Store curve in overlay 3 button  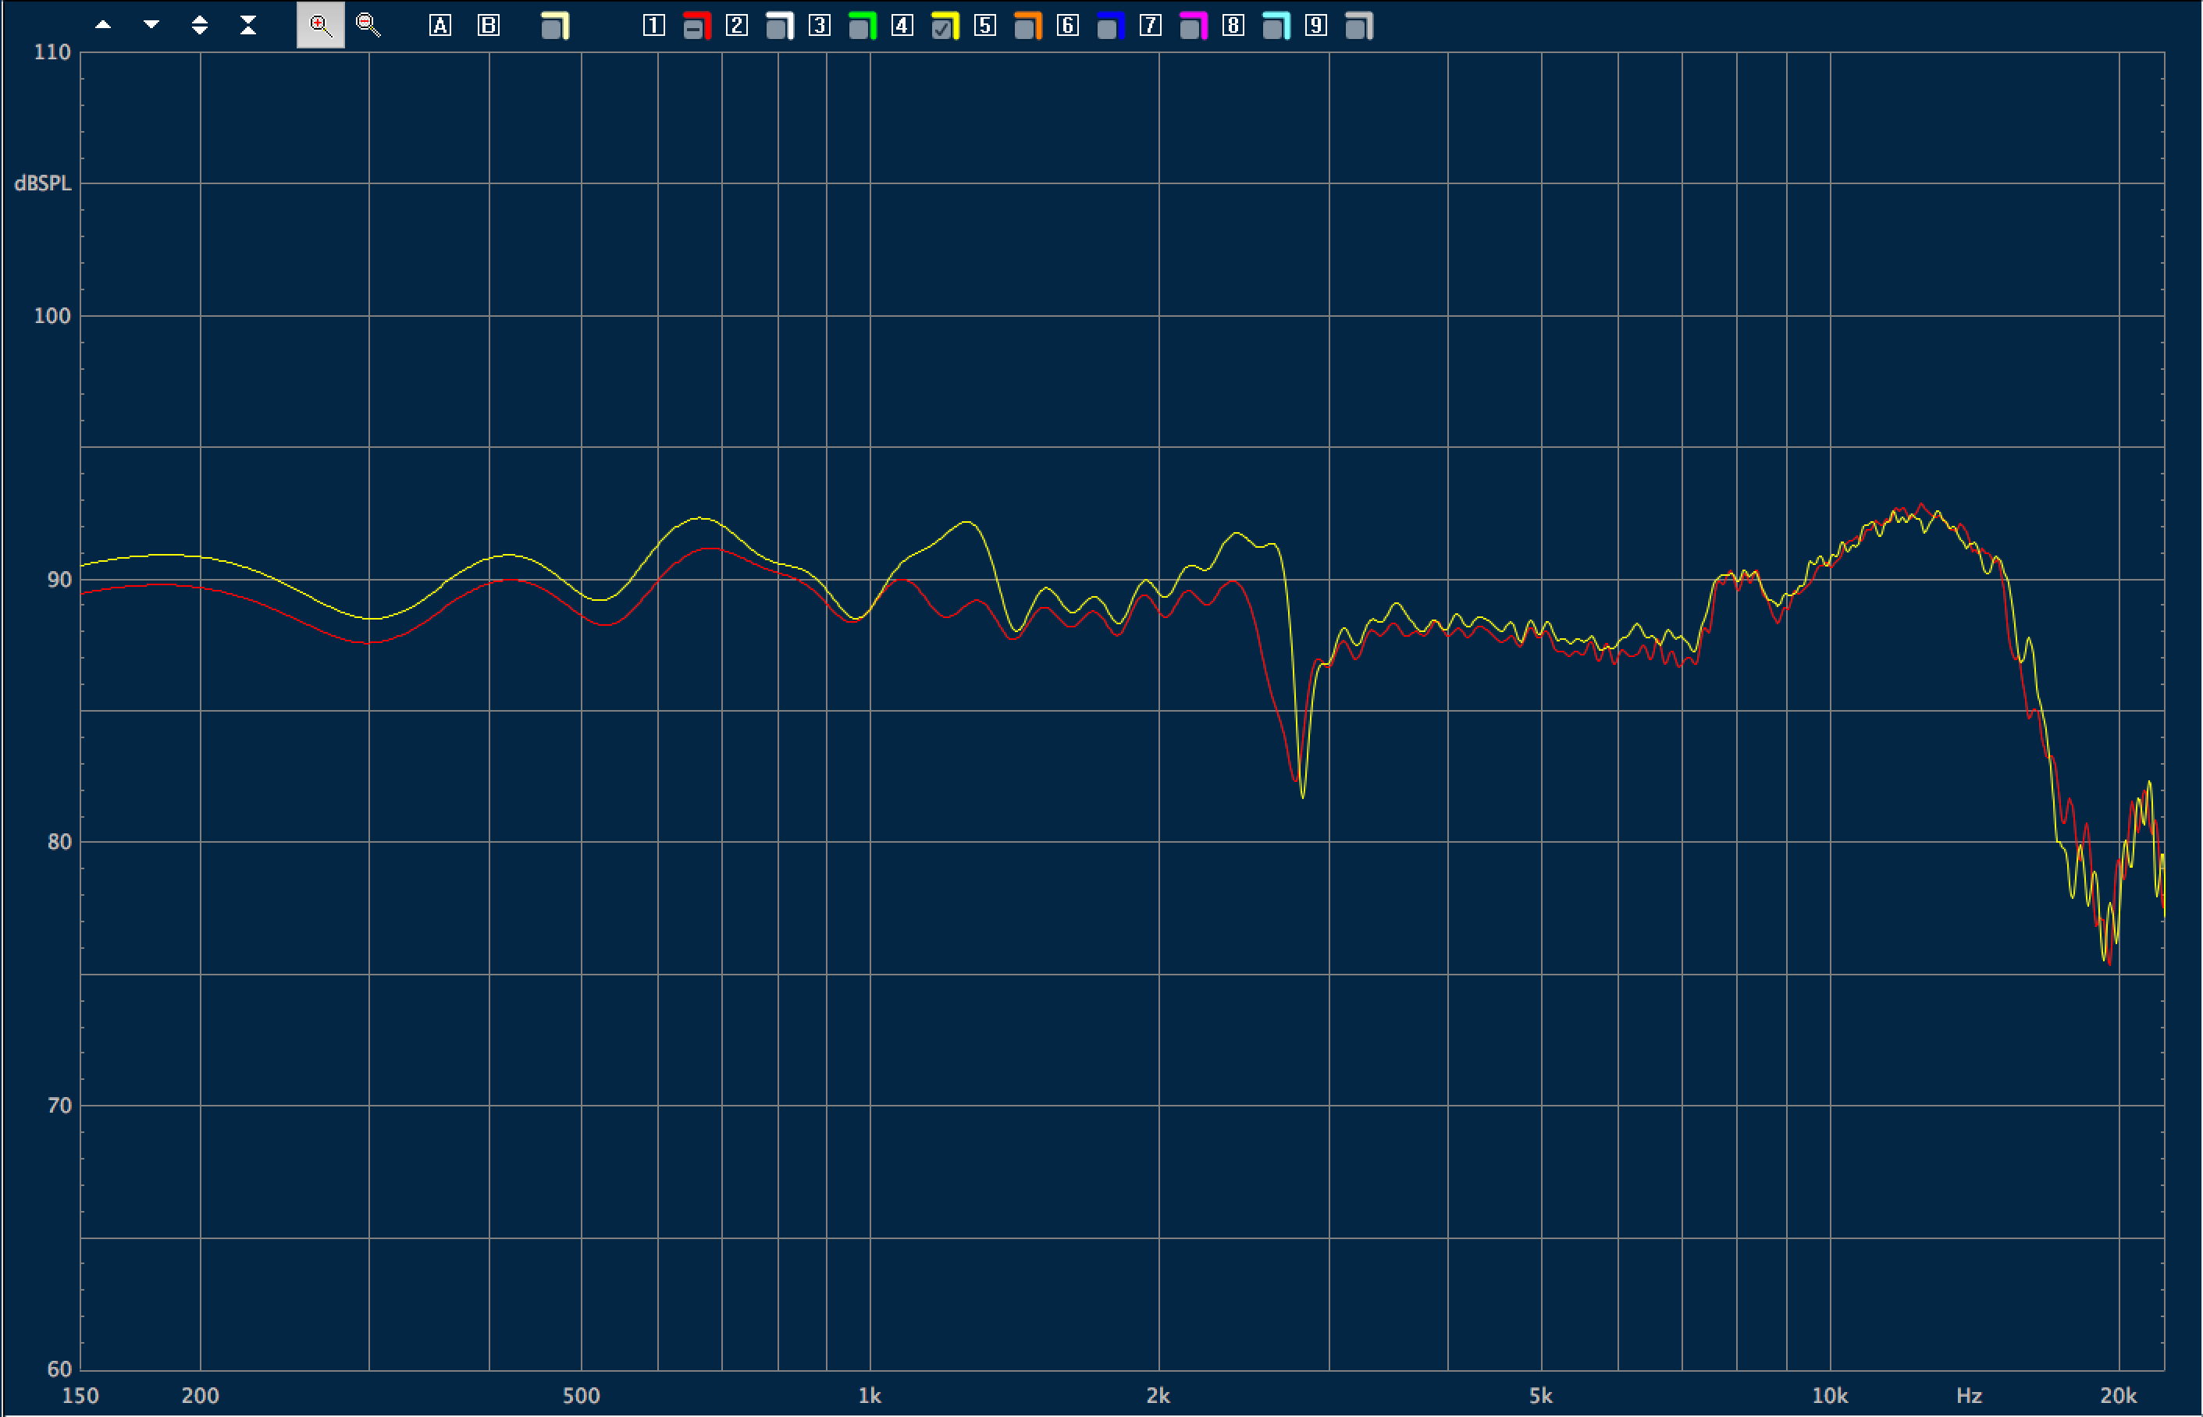click(820, 26)
